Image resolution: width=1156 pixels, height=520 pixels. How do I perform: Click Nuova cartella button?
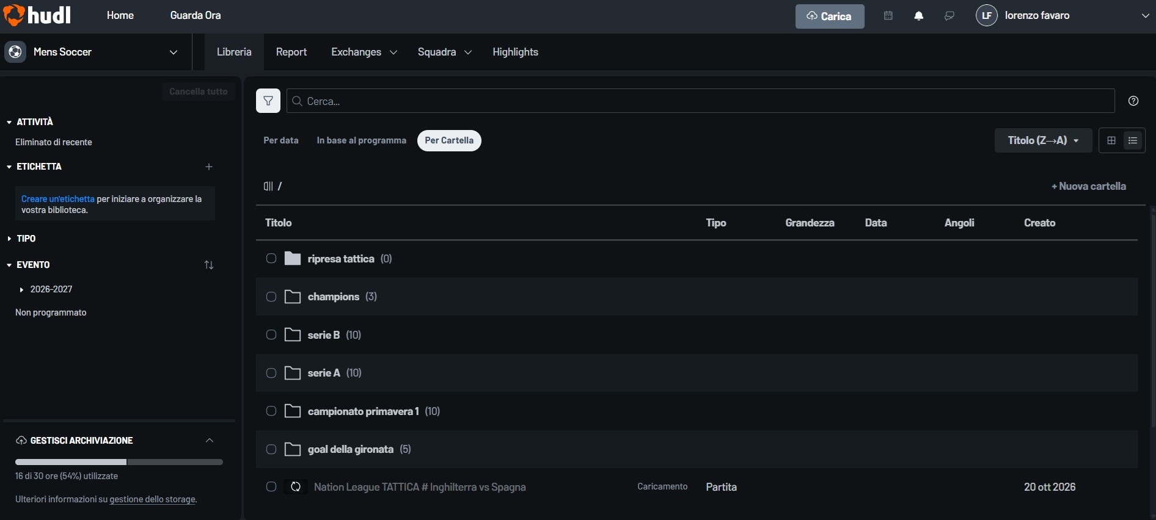tap(1089, 186)
